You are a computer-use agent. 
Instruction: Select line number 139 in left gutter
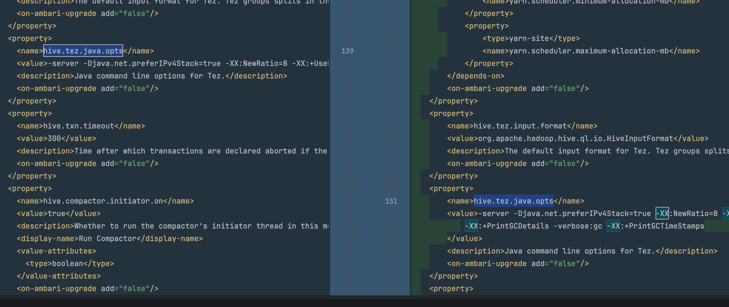click(x=347, y=51)
